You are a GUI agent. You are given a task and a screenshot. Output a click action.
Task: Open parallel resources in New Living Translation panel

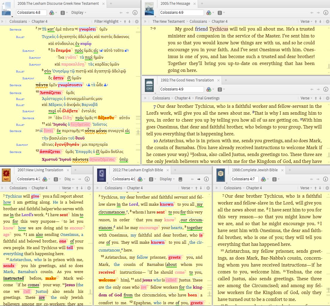56,179
